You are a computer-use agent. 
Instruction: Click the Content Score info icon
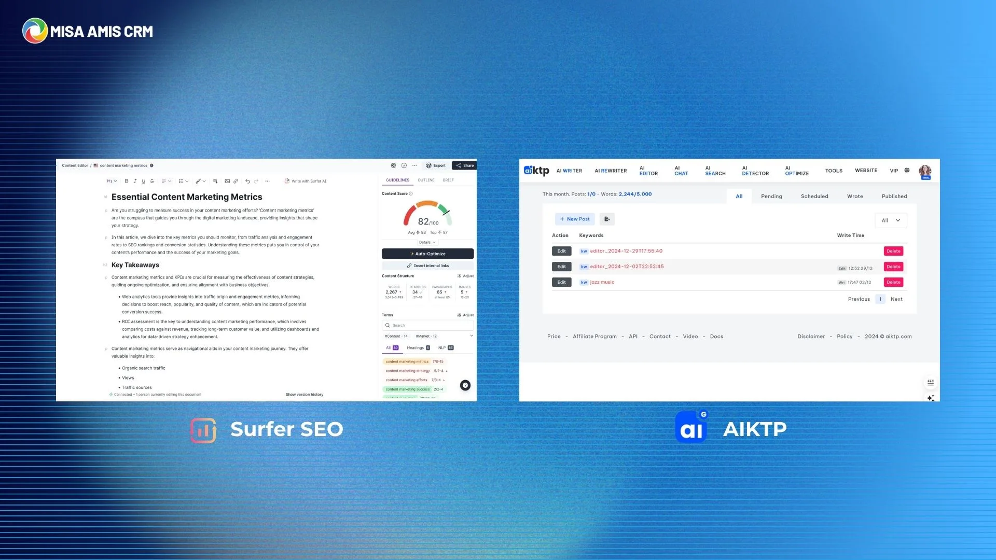[x=411, y=194]
